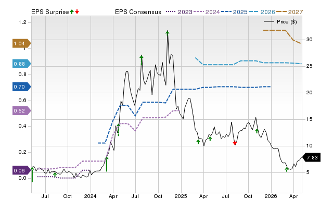Select the dark blue 0.70 value tag
Image resolution: width=333 pixels, height=199 pixels.
tap(22, 87)
